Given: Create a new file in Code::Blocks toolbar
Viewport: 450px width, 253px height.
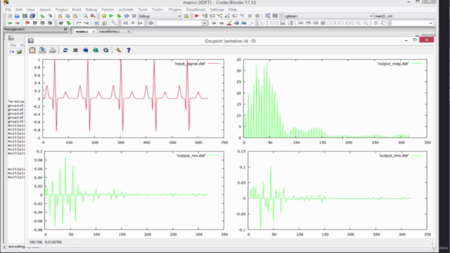Looking at the screenshot, I should coord(9,16).
